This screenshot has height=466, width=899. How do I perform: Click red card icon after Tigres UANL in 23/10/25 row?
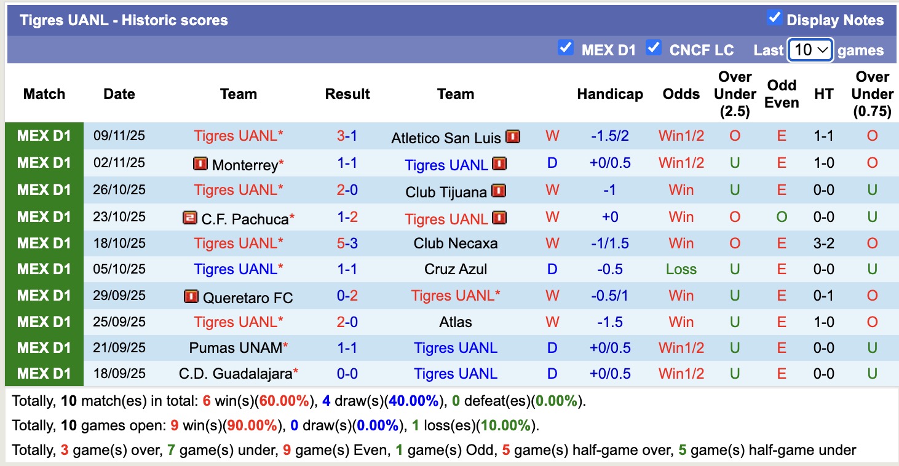pos(499,218)
